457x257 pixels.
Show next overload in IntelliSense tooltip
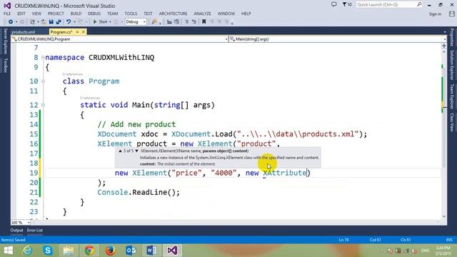(136, 151)
